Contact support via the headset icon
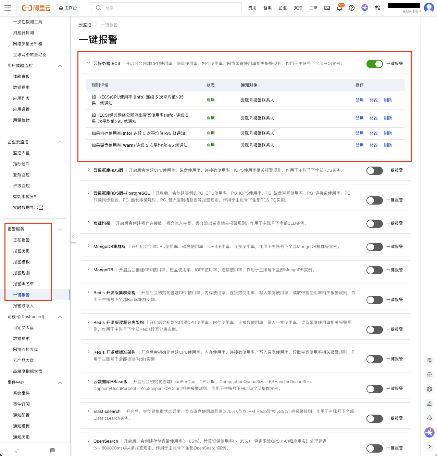Image resolution: width=437 pixels, height=456 pixels. (429, 418)
